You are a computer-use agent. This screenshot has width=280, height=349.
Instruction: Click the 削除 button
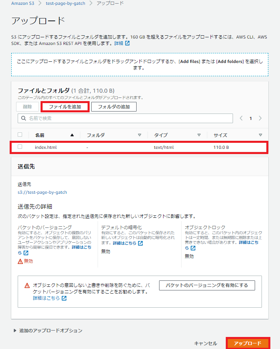tap(27, 107)
